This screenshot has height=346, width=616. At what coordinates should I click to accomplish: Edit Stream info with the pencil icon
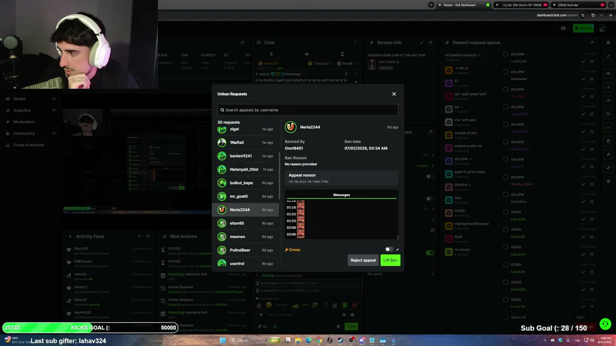(422, 43)
